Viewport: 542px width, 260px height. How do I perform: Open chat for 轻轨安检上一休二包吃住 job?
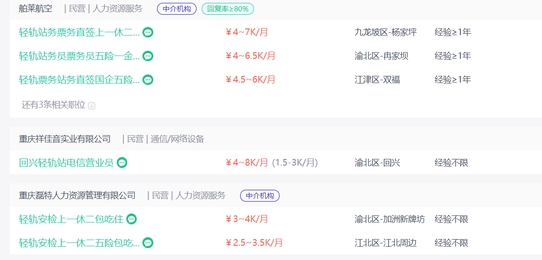pos(131,219)
